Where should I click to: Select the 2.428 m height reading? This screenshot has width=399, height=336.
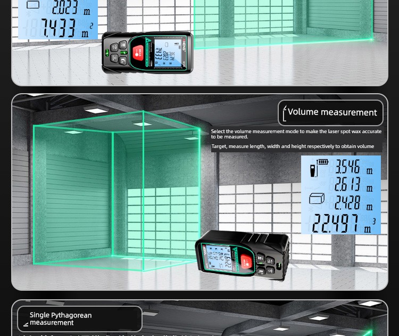point(353,203)
